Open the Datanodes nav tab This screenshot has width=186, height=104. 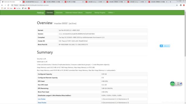pyautogui.click(x=59, y=13)
